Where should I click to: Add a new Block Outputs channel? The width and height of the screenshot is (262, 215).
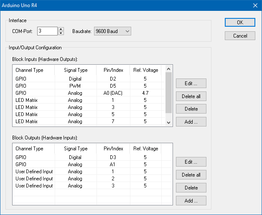click(x=191, y=201)
